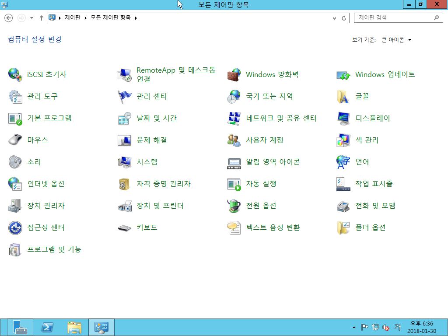
Task: Click the 제어판 breadcrumb in address bar
Action: point(72,18)
